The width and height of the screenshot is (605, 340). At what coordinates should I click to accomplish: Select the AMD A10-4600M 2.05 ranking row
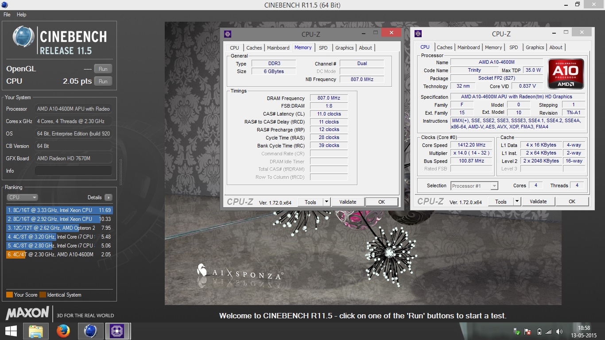click(x=59, y=255)
